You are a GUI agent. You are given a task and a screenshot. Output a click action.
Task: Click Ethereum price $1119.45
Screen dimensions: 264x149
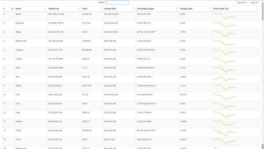click(x=86, y=23)
